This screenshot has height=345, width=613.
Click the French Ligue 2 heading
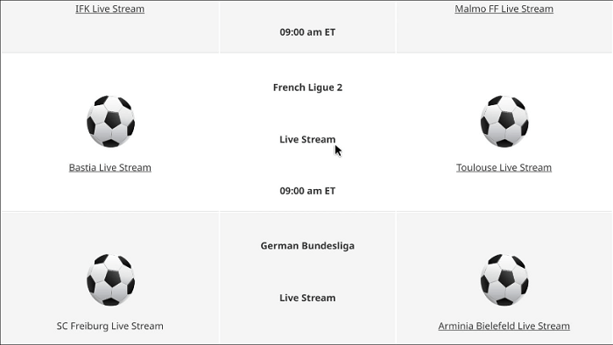point(307,88)
